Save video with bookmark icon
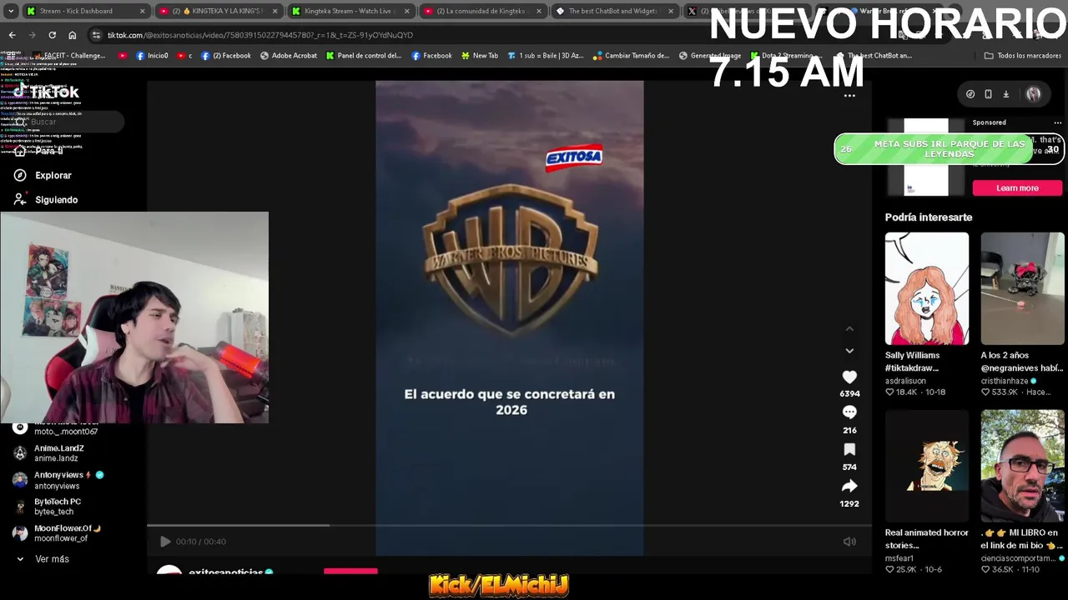Viewport: 1068px width, 600px height. pos(849,449)
